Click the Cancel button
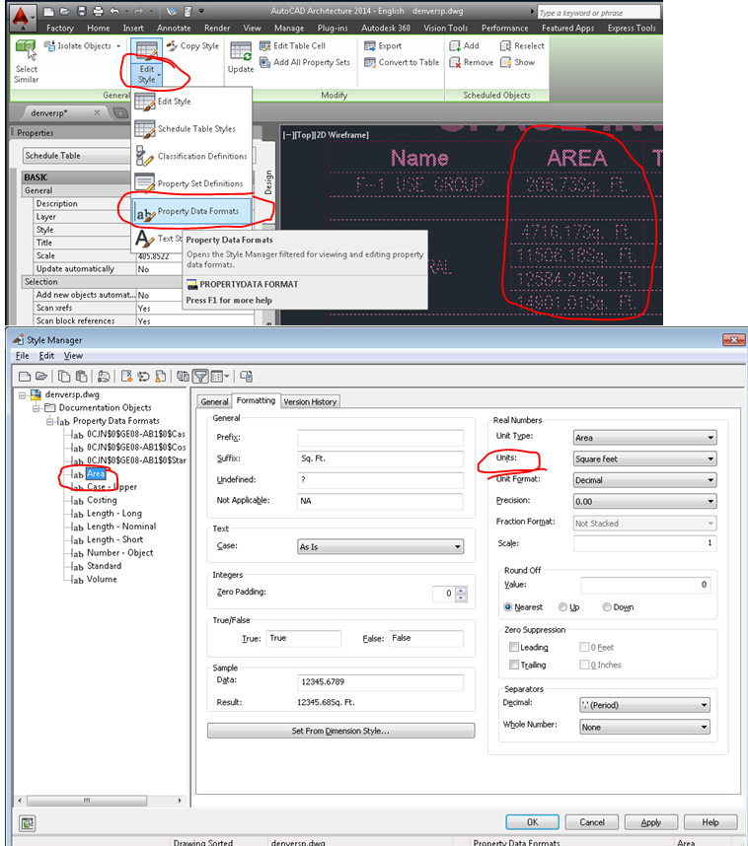 tap(592, 822)
